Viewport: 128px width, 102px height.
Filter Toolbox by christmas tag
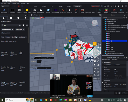[22, 37]
